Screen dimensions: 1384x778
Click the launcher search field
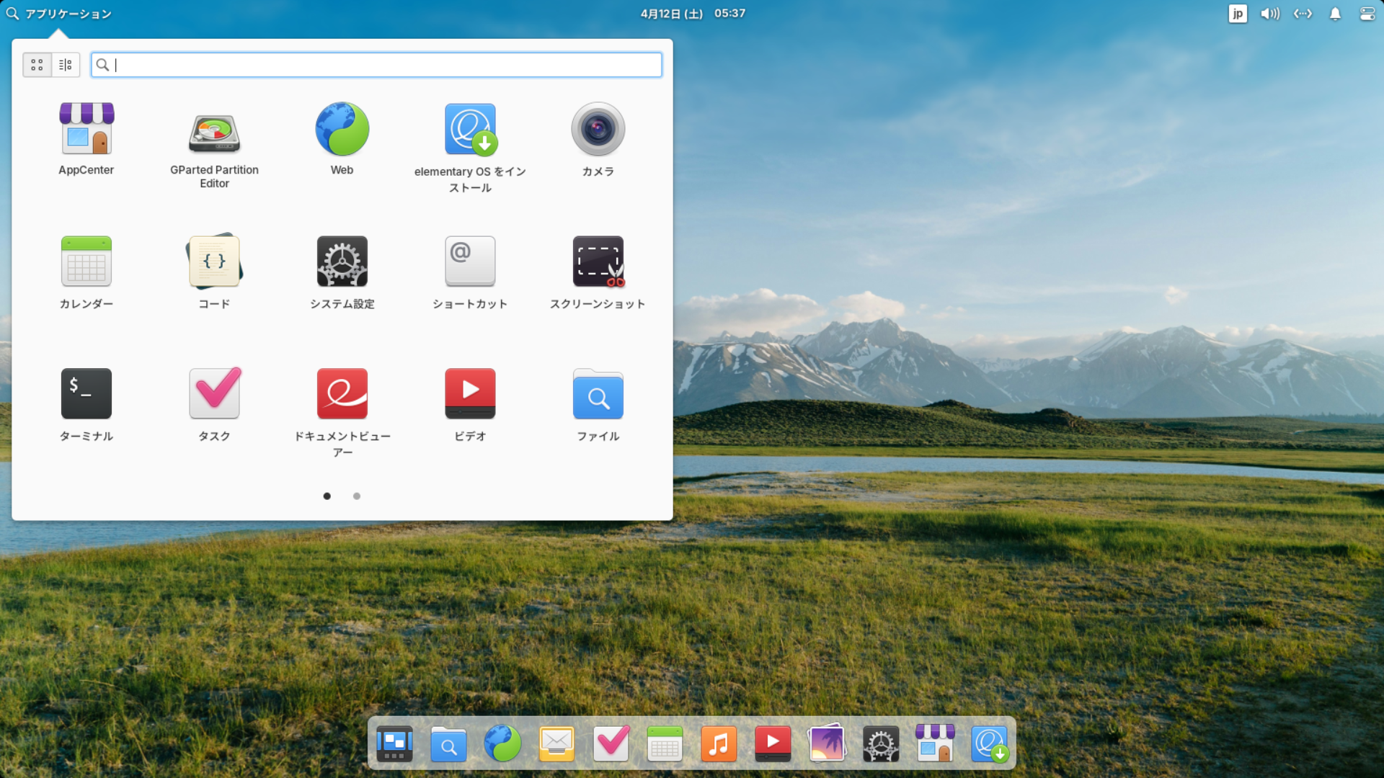376,65
